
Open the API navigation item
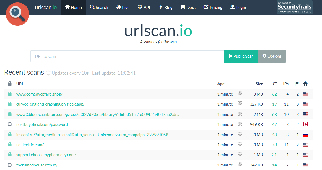click(144, 8)
